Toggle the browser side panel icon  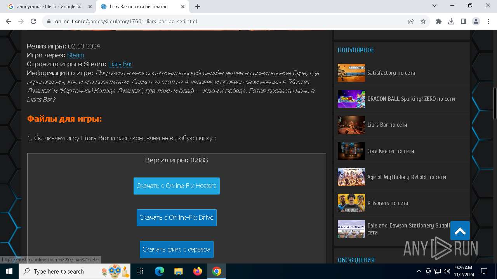point(464,21)
